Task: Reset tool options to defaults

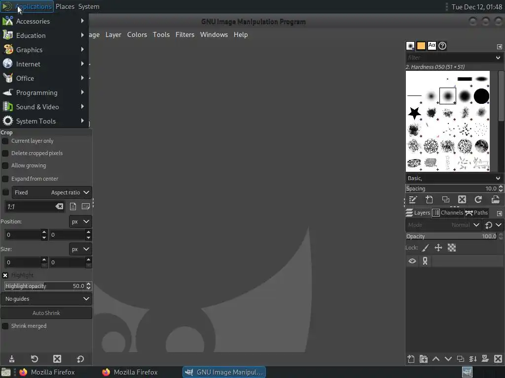Action: point(80,359)
